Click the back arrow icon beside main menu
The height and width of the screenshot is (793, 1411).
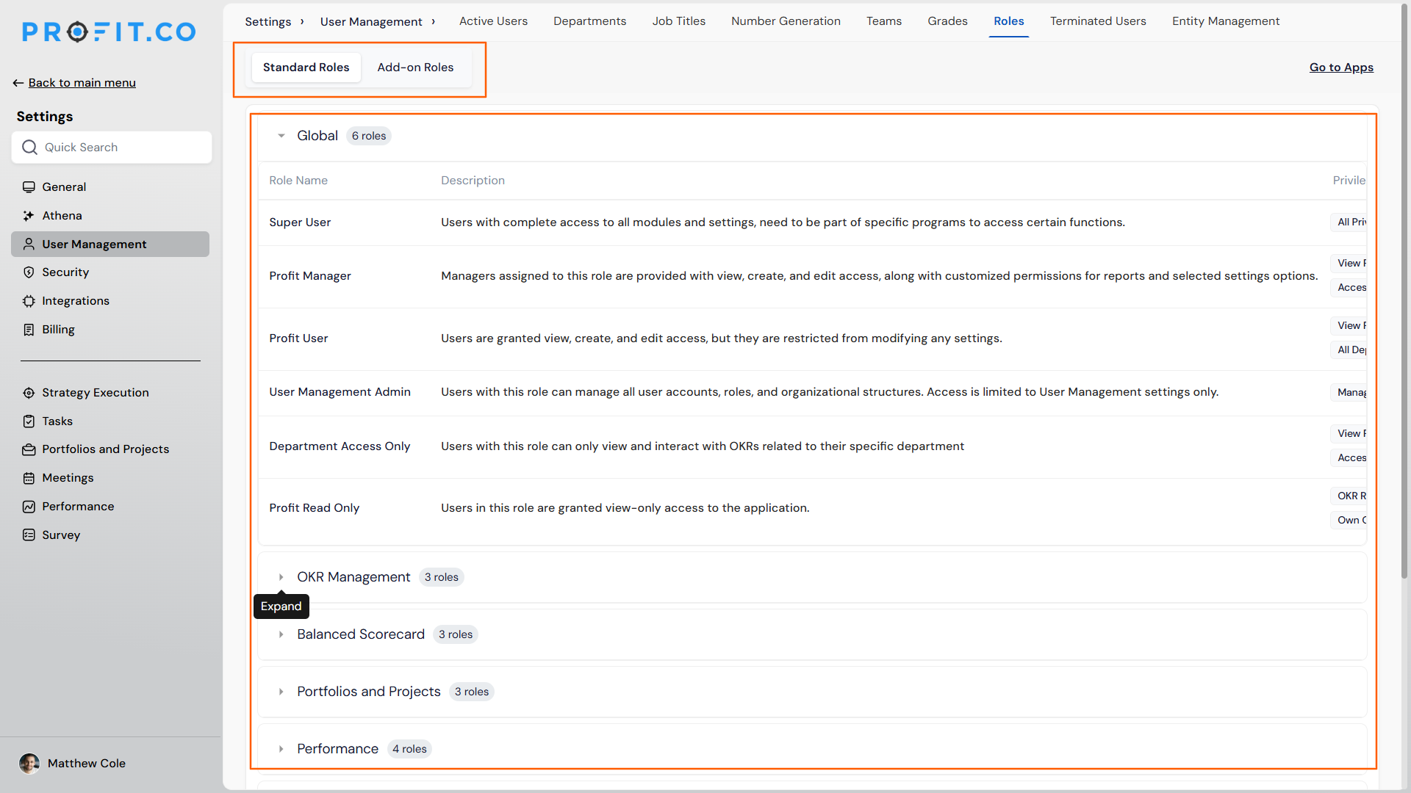(18, 83)
